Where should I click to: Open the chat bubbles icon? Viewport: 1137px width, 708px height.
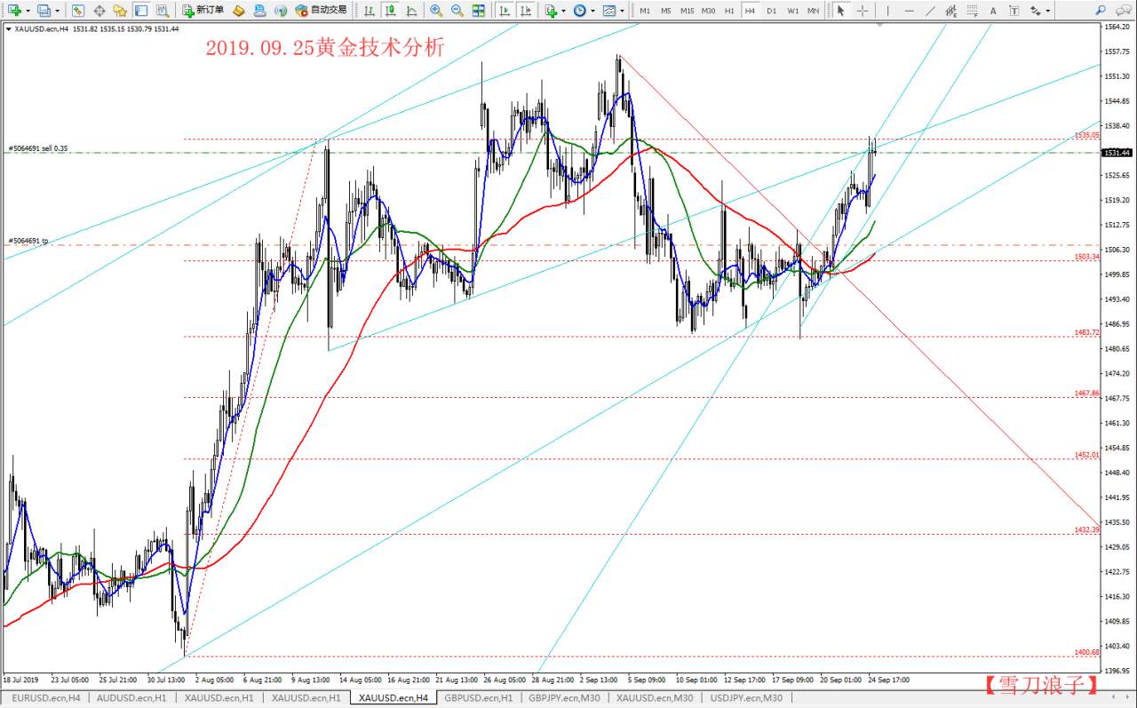pos(1124,11)
